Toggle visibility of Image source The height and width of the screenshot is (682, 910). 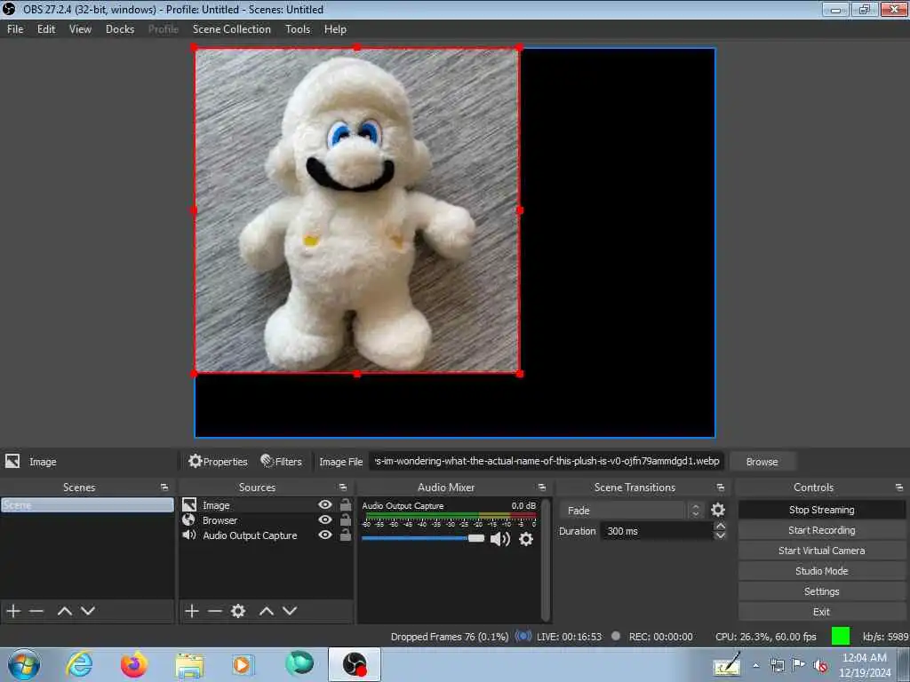click(325, 504)
